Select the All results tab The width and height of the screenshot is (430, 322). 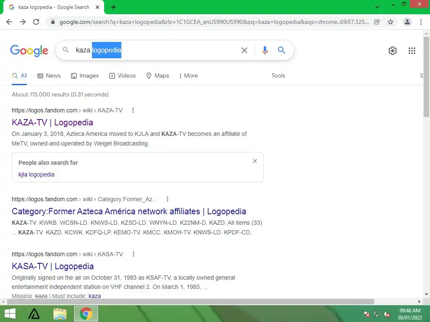[19, 76]
